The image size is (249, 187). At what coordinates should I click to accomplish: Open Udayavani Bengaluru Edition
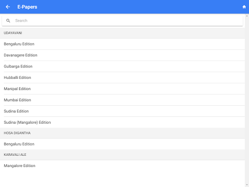tap(123, 44)
